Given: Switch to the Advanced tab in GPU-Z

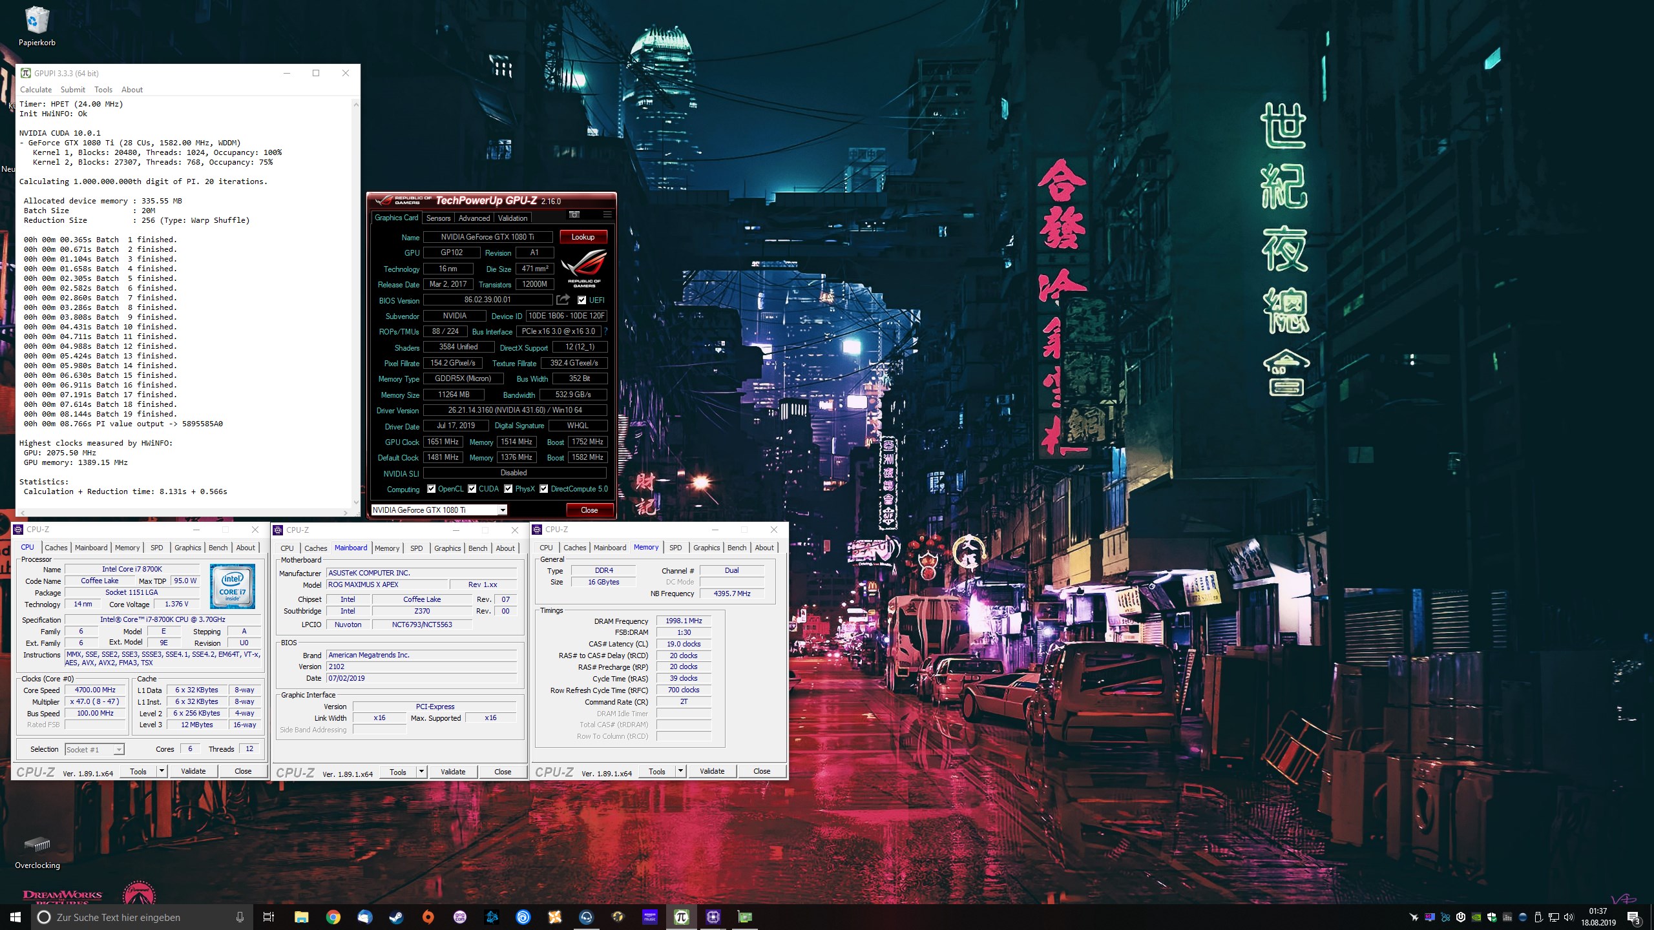Looking at the screenshot, I should tap(474, 218).
